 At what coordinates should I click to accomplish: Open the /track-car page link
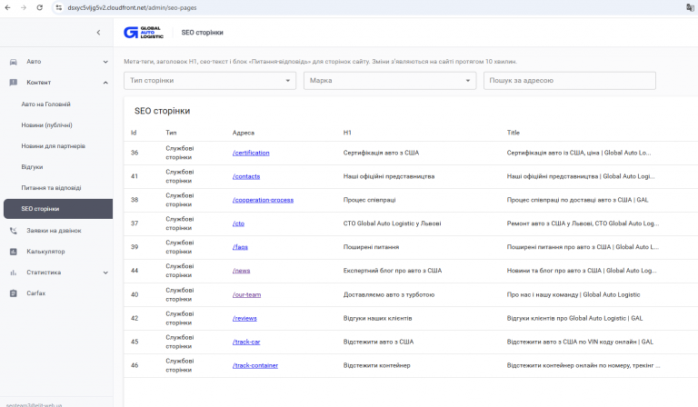(246, 342)
